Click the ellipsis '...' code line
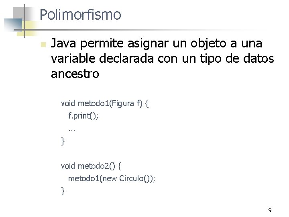 tap(72, 129)
